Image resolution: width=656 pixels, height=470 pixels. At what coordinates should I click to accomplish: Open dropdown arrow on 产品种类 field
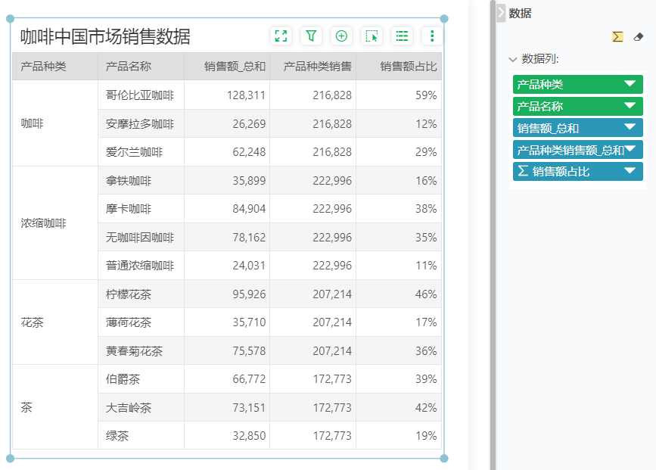pyautogui.click(x=630, y=84)
